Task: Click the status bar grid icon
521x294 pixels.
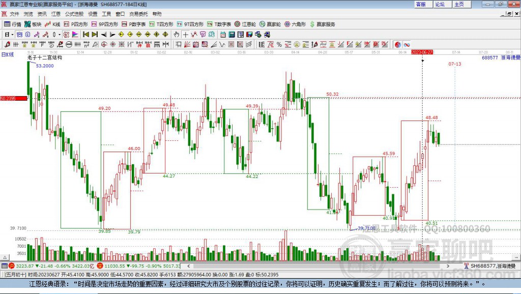Action: 4,266
